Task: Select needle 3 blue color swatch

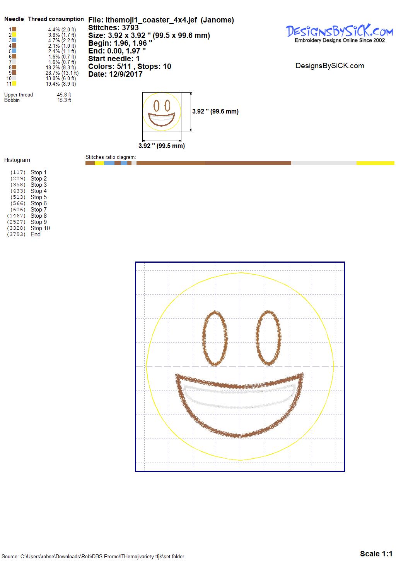Action: [14, 40]
